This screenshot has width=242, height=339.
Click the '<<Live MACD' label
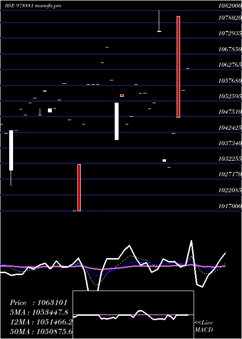click(x=204, y=326)
